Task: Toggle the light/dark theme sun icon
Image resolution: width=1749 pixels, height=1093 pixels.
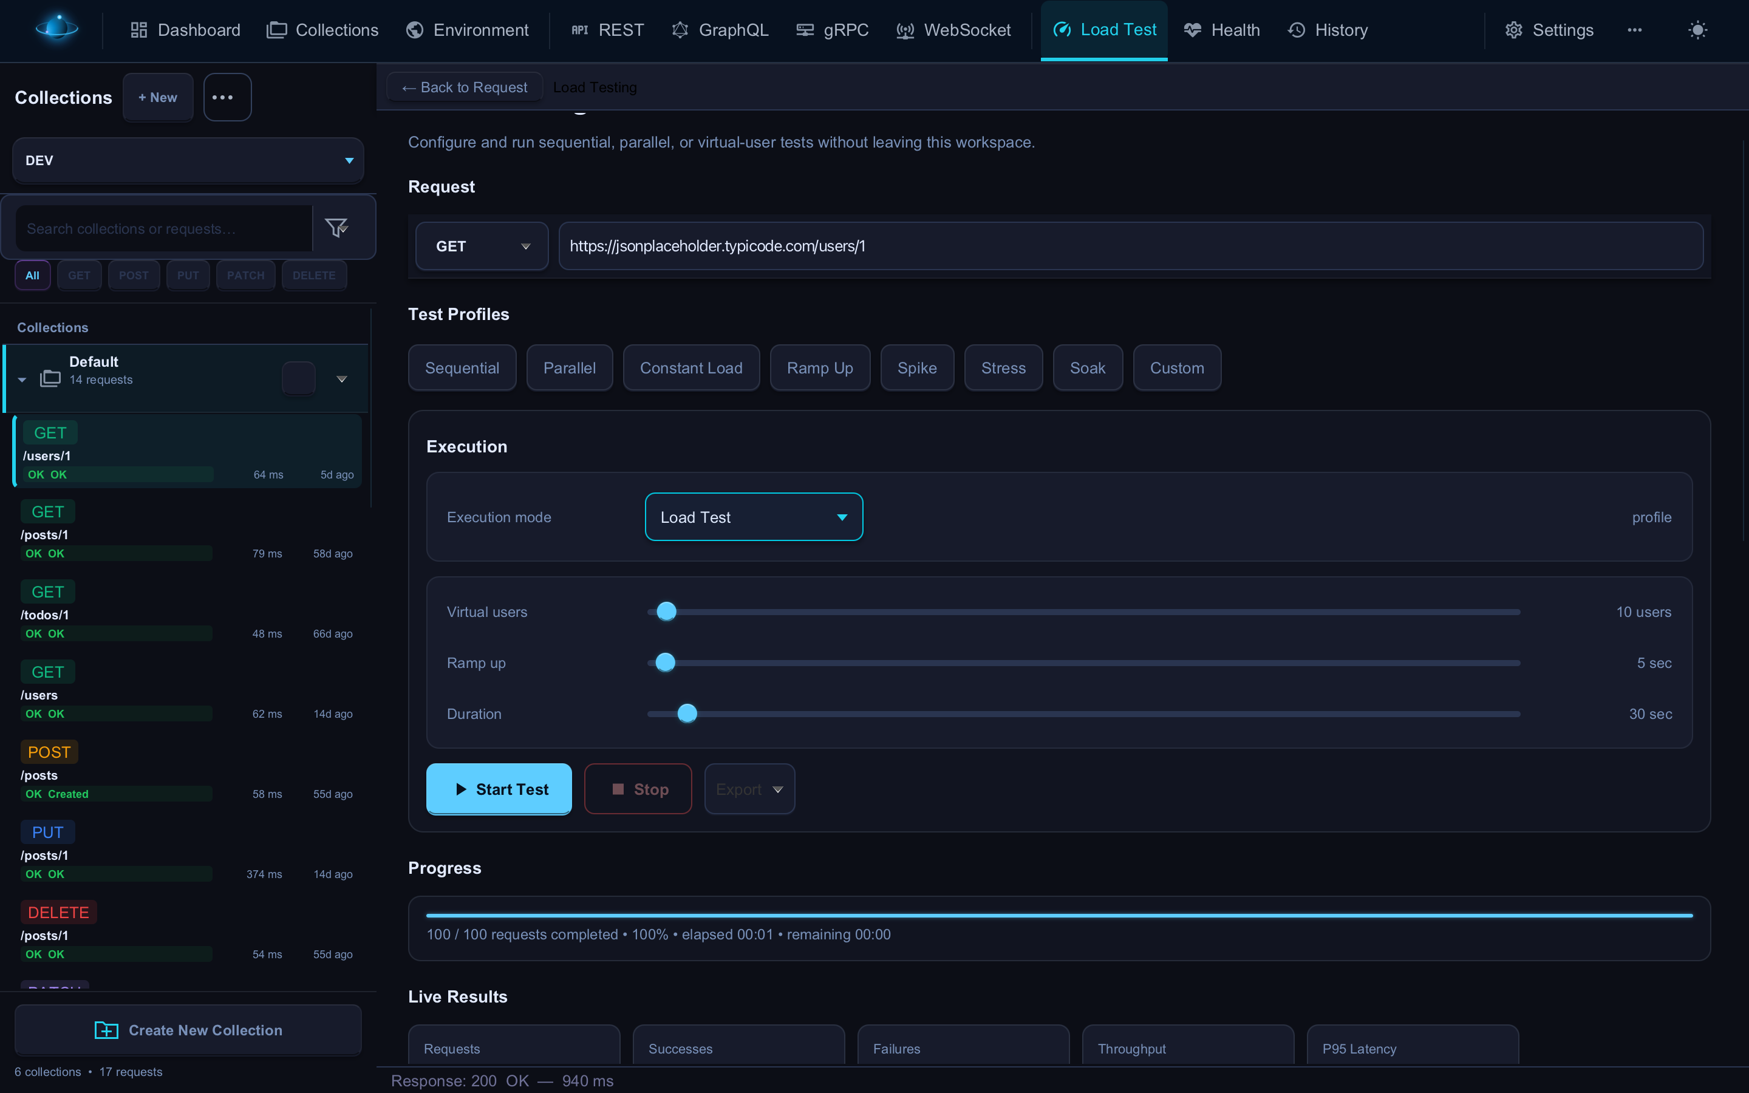Action: [1698, 30]
